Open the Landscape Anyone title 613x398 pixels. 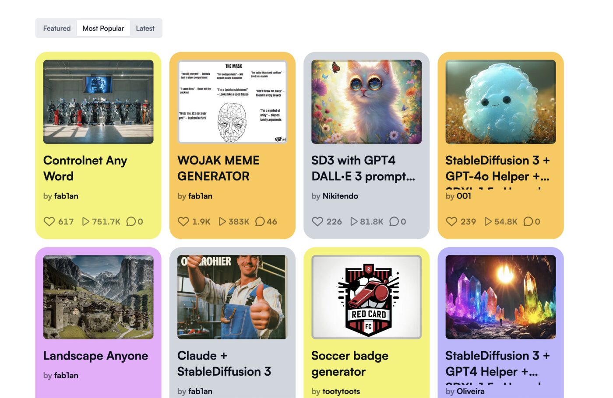click(95, 356)
